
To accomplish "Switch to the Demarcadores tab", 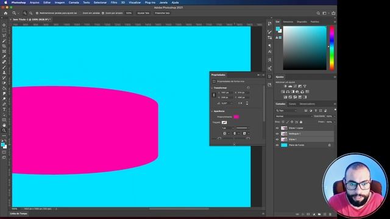I will pyautogui.click(x=307, y=104).
